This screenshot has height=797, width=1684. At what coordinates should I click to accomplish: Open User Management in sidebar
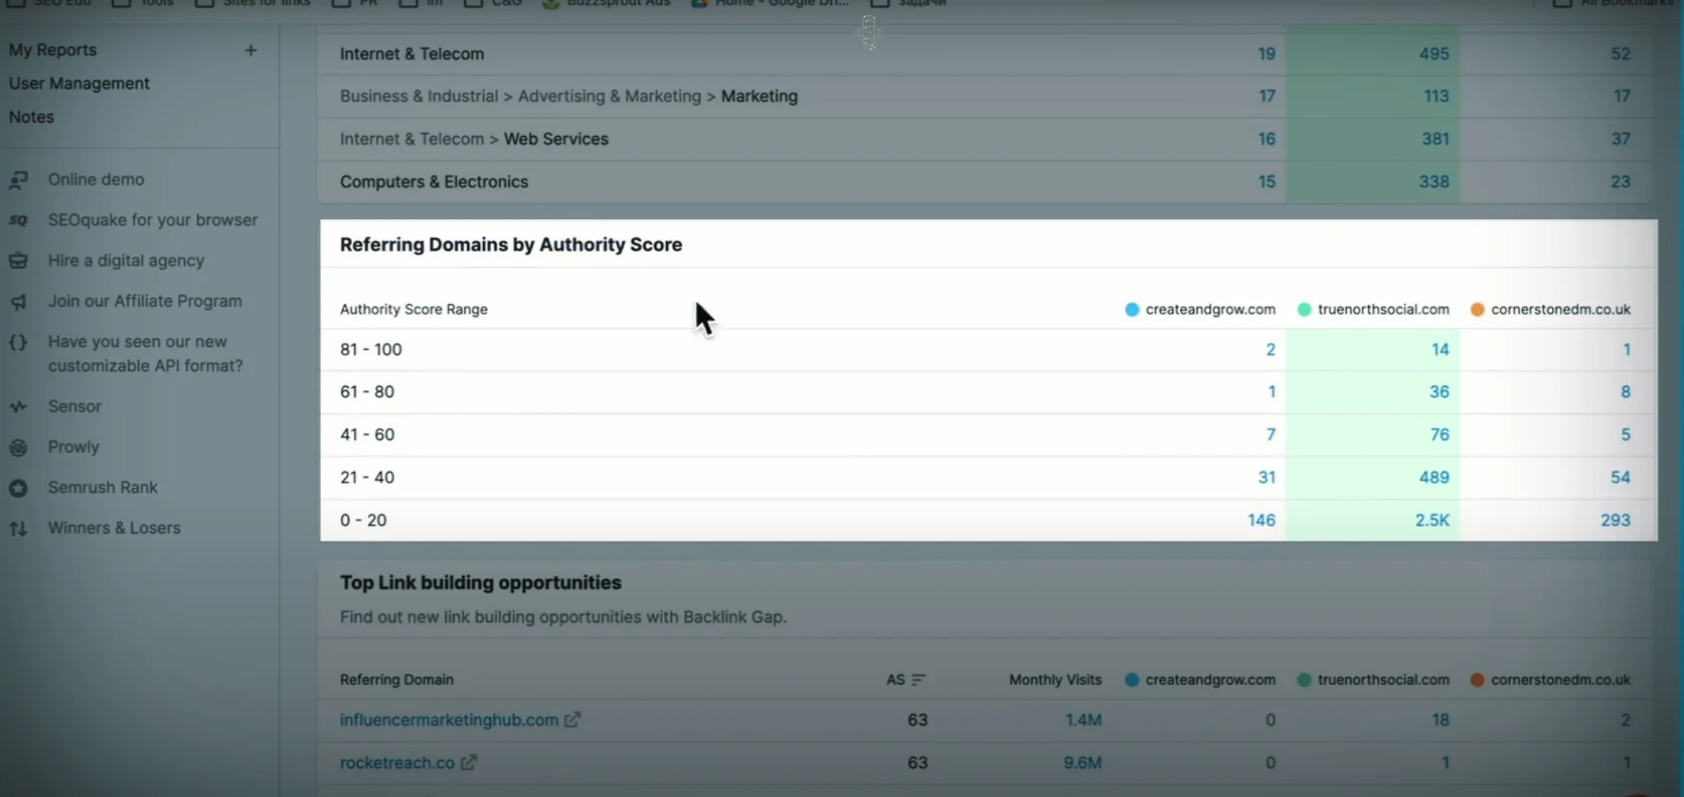click(x=79, y=84)
